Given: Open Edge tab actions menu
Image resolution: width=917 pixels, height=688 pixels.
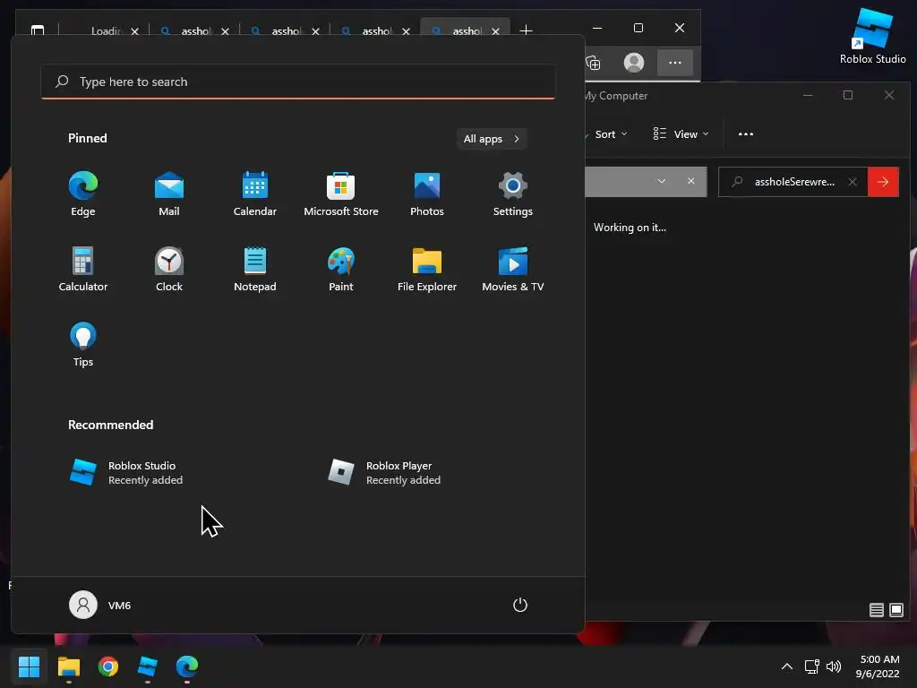Looking at the screenshot, I should 38,30.
